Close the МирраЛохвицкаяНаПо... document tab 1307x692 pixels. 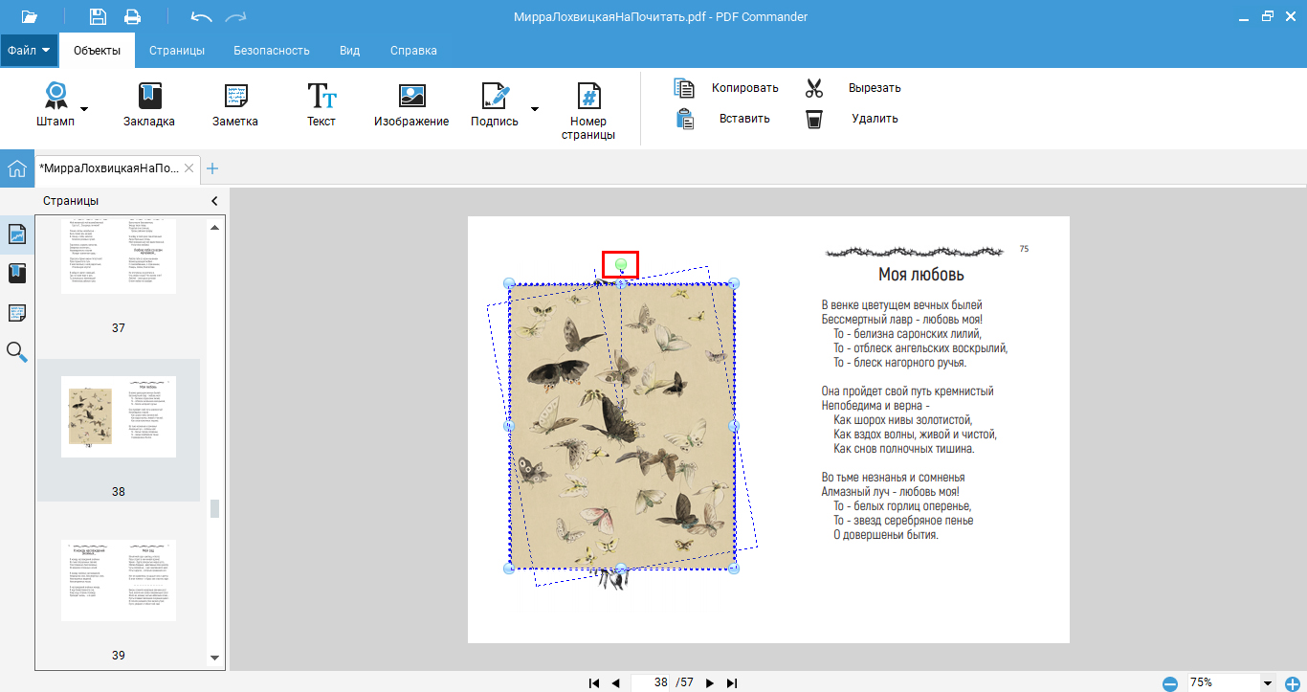coord(189,168)
